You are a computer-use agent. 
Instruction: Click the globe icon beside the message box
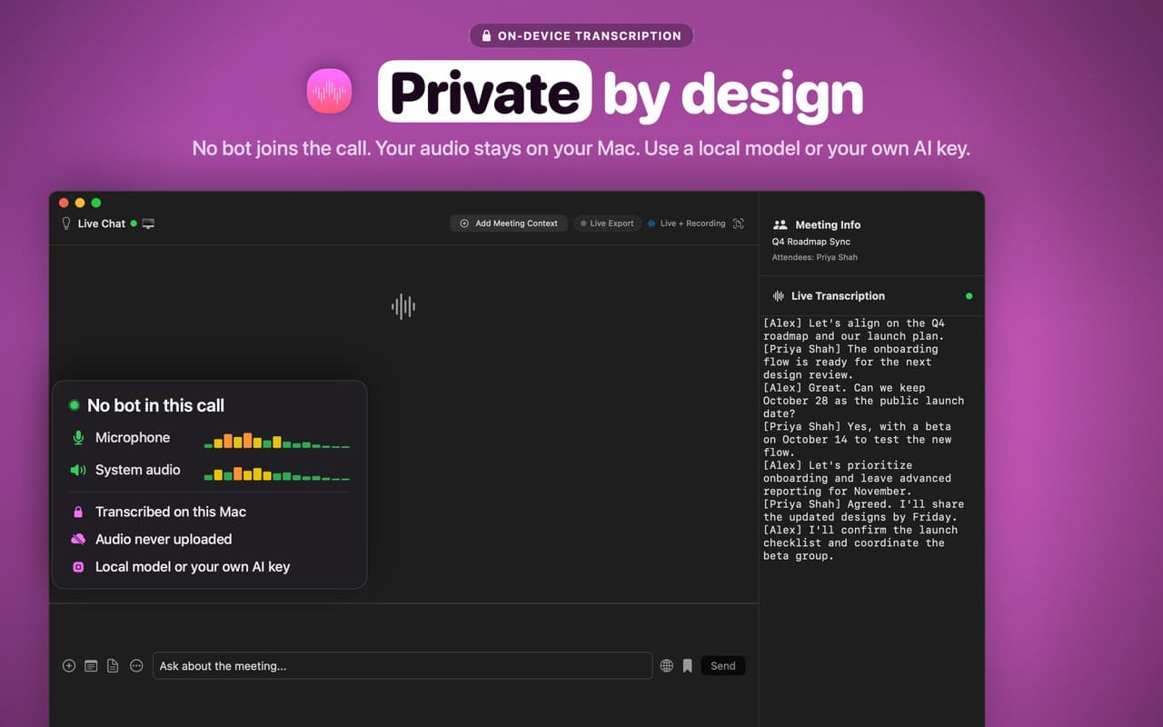coord(667,666)
